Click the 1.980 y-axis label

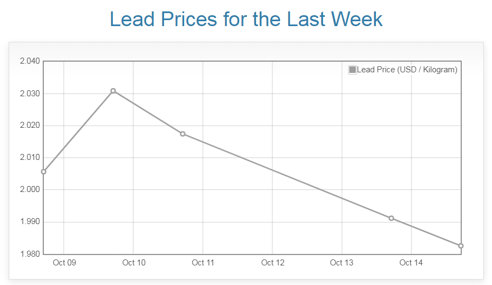click(30, 254)
